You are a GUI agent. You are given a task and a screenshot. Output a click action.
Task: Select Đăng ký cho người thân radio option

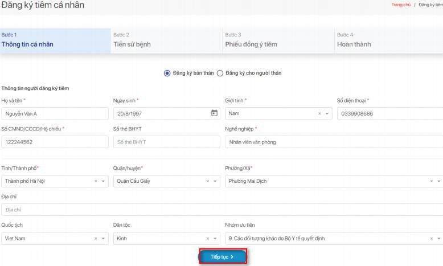220,73
